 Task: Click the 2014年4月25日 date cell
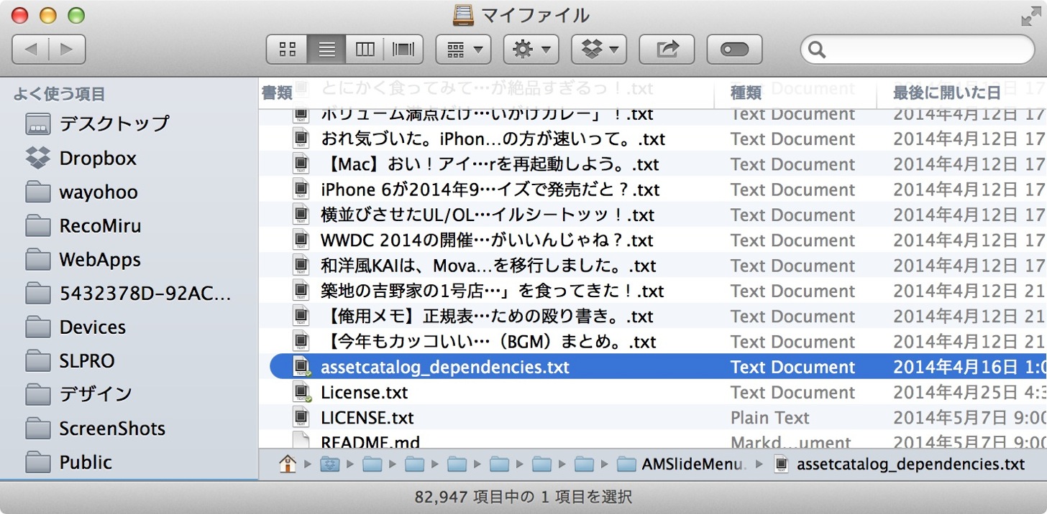[x=969, y=392]
